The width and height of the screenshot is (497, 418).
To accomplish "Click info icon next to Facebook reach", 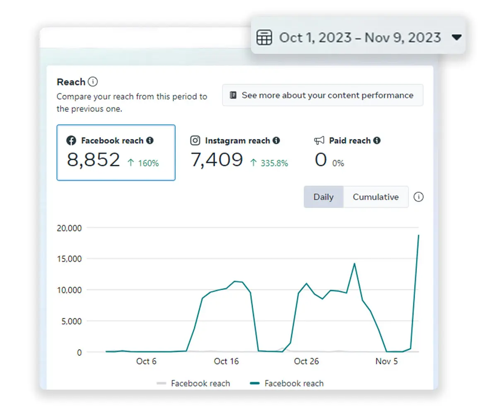I will coord(150,141).
